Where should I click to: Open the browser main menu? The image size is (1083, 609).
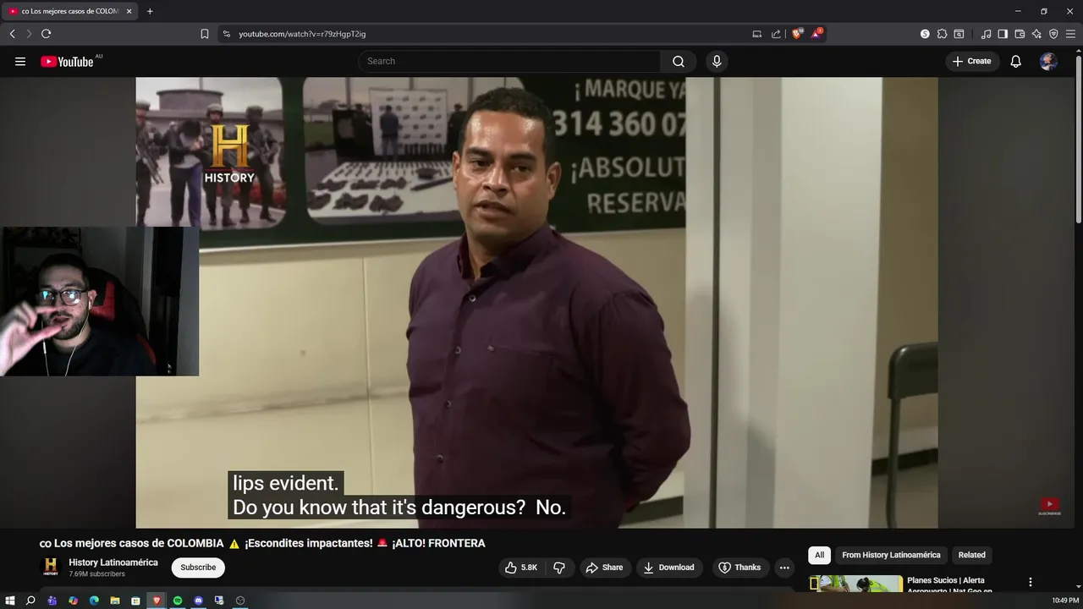pos(1070,34)
